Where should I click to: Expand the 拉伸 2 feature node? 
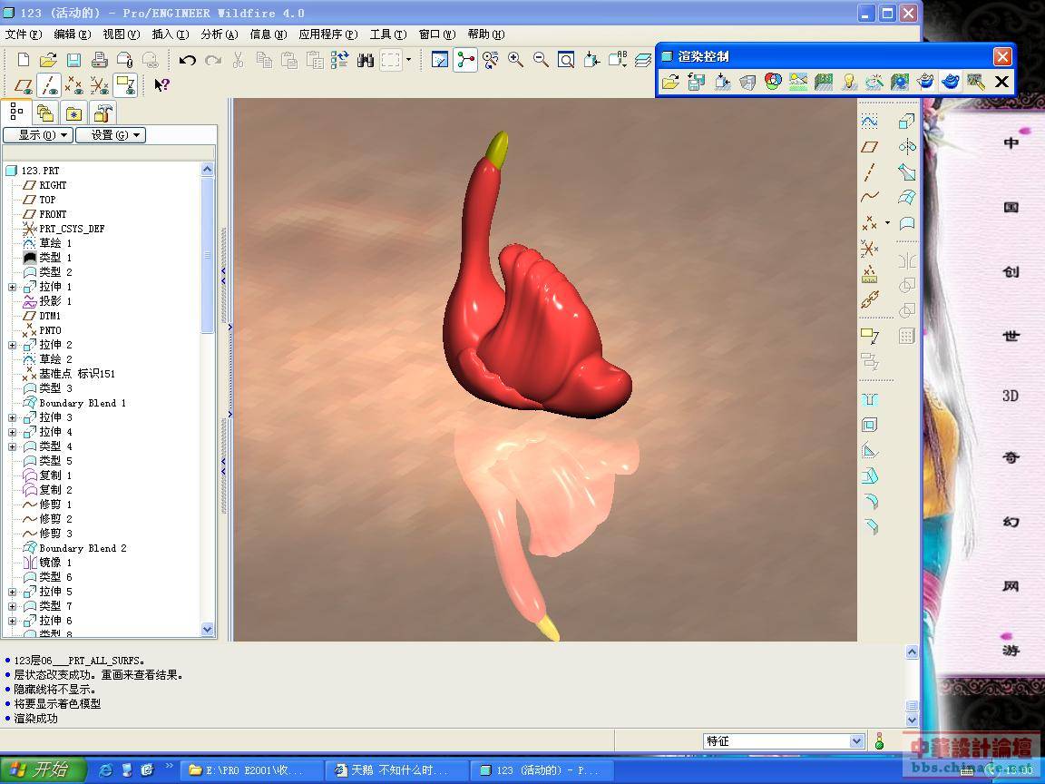[12, 346]
